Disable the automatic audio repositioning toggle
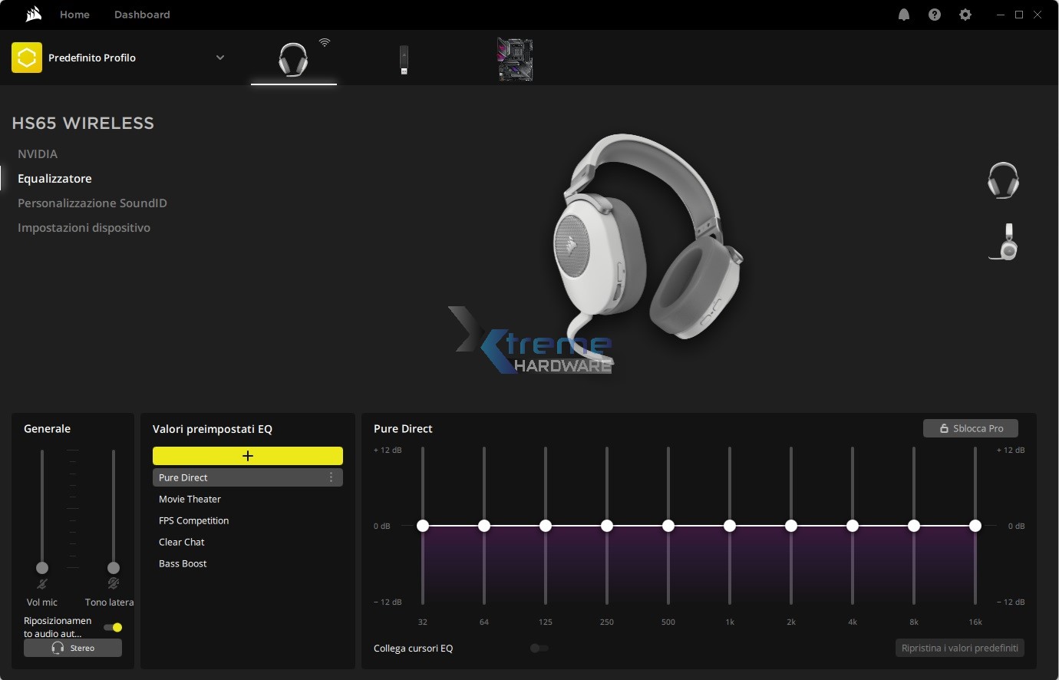Viewport: 1059px width, 680px height. click(x=114, y=628)
